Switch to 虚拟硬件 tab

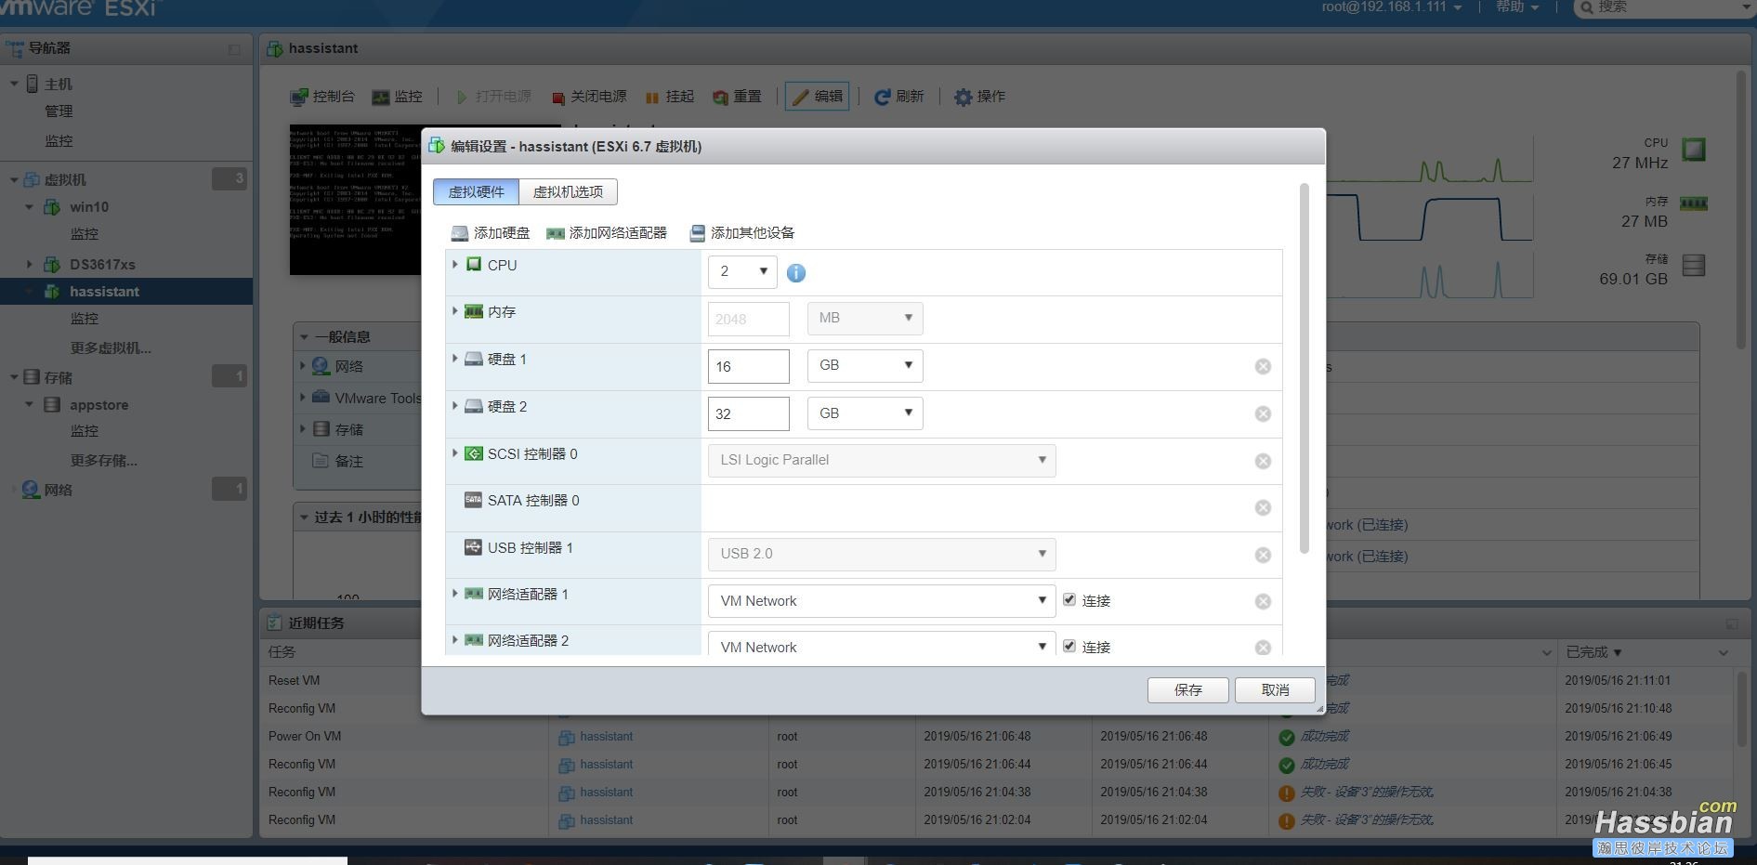pos(476,192)
